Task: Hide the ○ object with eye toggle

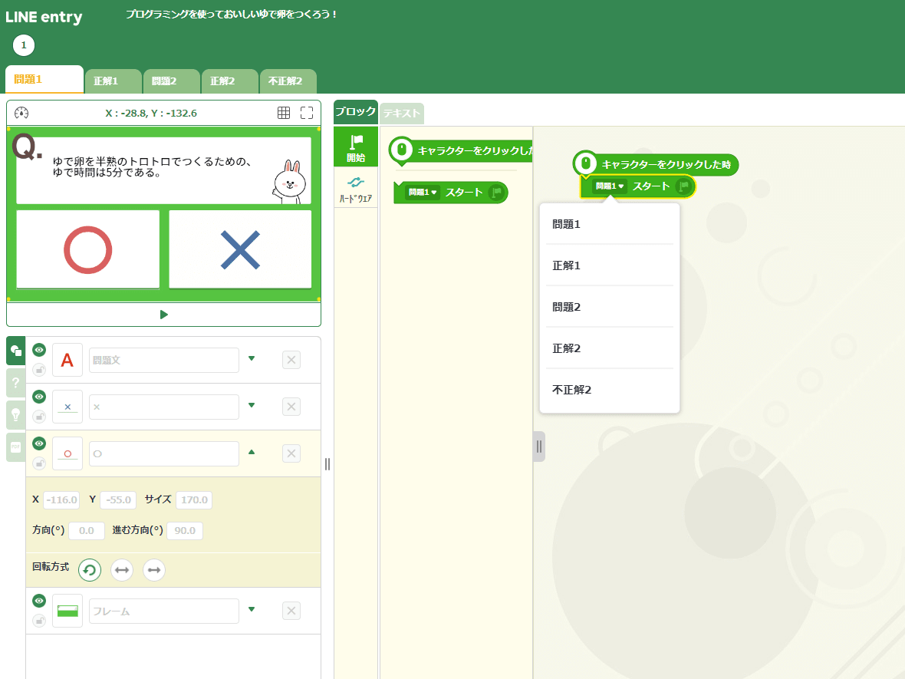Action: tap(39, 443)
